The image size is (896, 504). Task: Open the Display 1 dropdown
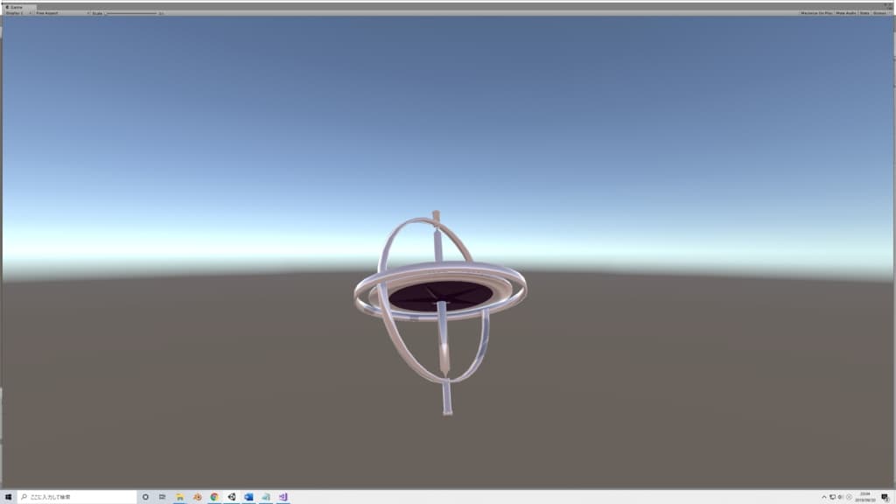[18, 13]
